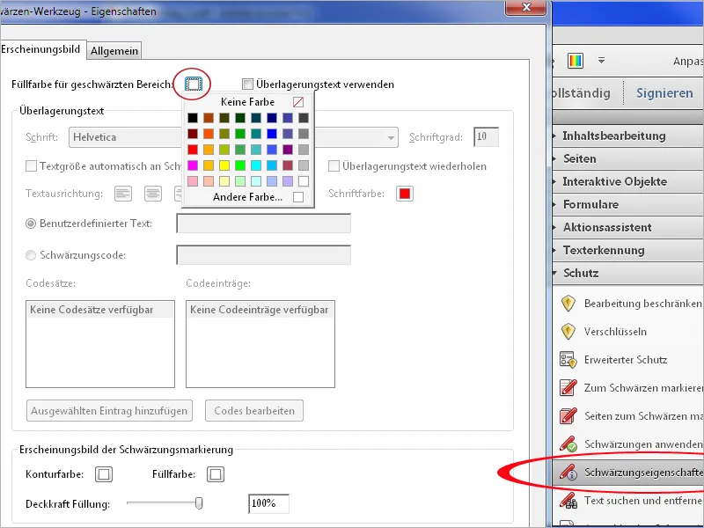Switch to the Allgemein tab

coord(114,51)
